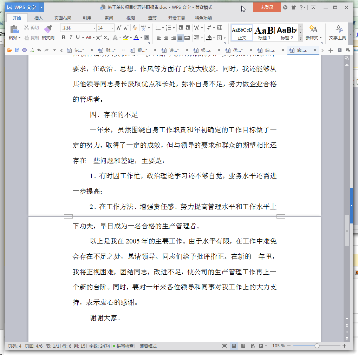Open the 页面布局 ribbon tab
Screen dimensions: 358x355
63,18
